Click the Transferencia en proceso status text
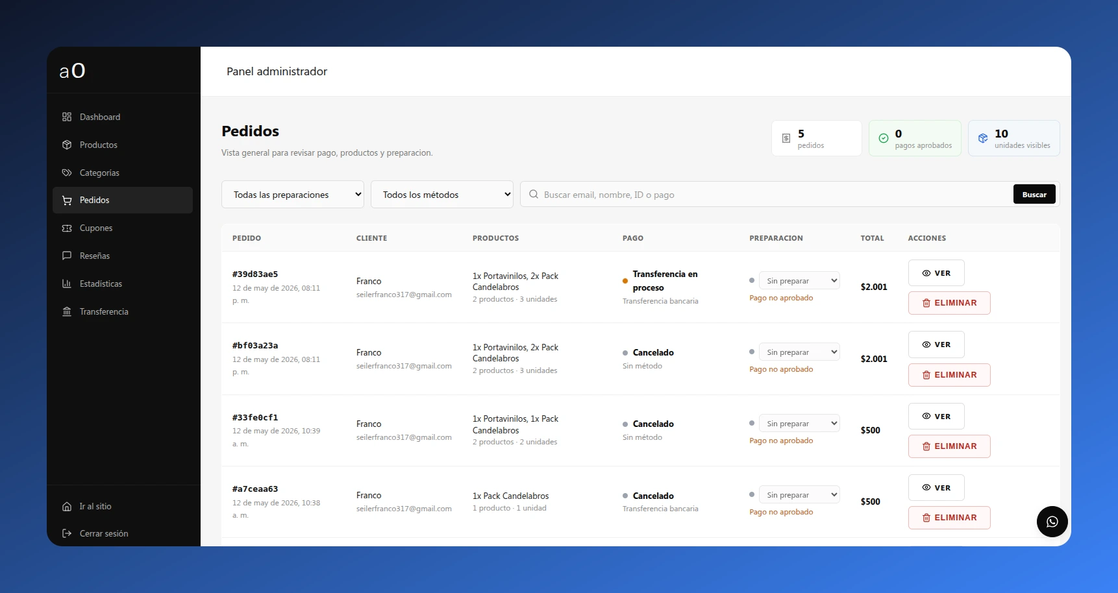The height and width of the screenshot is (593, 1118). pos(665,281)
